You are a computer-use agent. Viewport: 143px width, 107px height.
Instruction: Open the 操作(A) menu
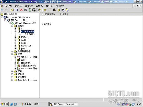click(18, 6)
